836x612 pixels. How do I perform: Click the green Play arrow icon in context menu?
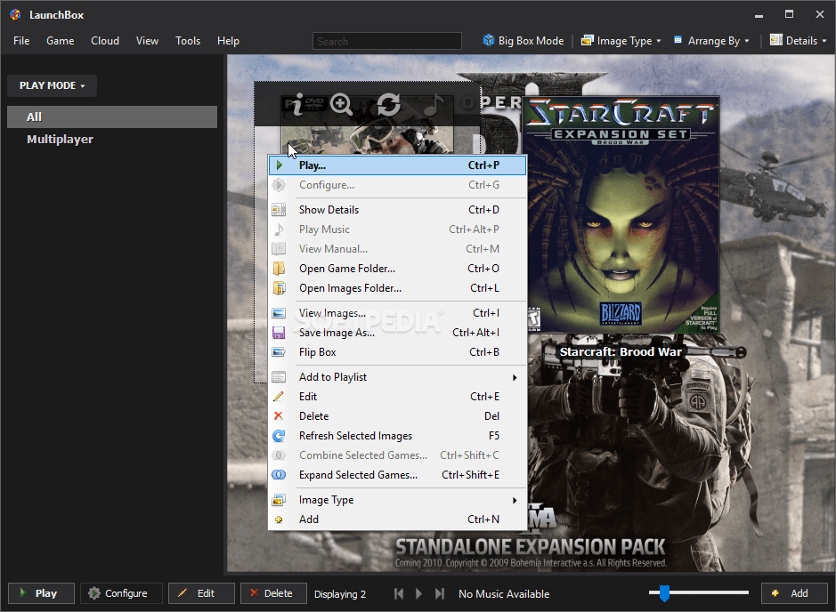point(280,165)
